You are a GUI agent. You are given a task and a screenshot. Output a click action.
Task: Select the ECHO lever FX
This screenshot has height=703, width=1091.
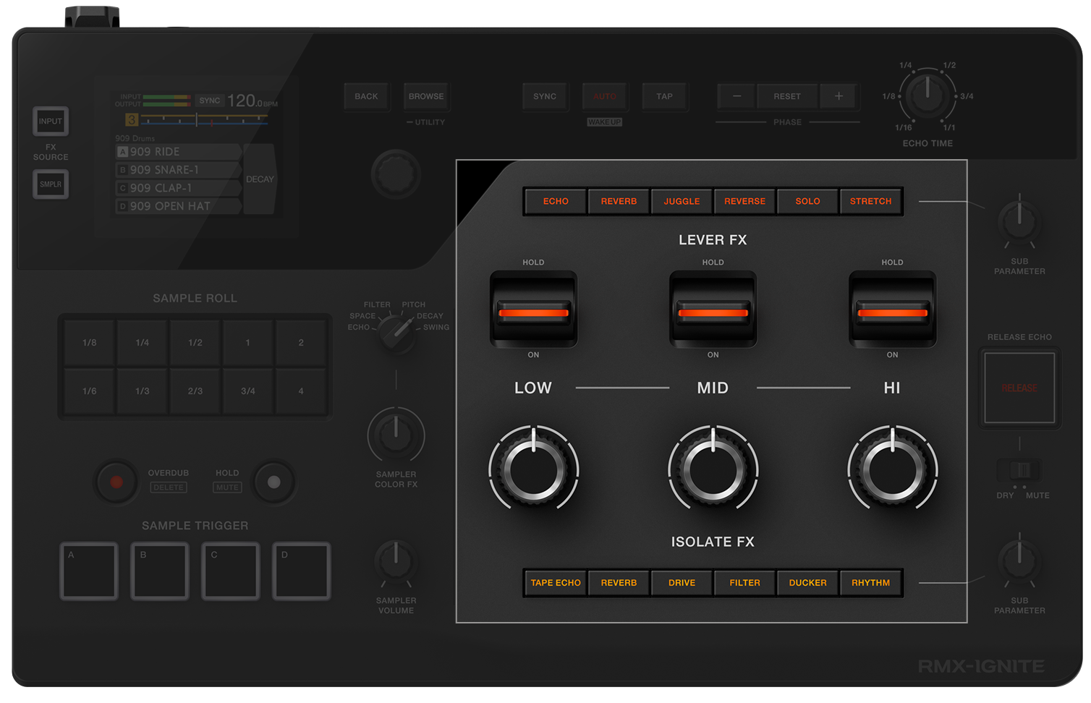click(x=554, y=201)
